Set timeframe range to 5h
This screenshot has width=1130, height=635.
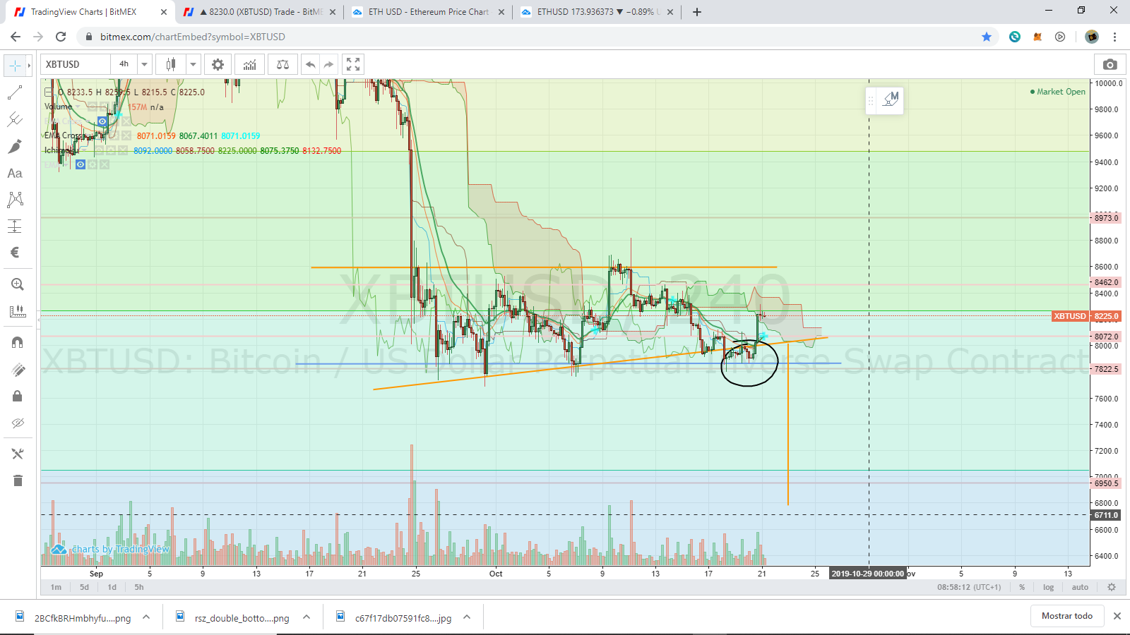coord(139,587)
